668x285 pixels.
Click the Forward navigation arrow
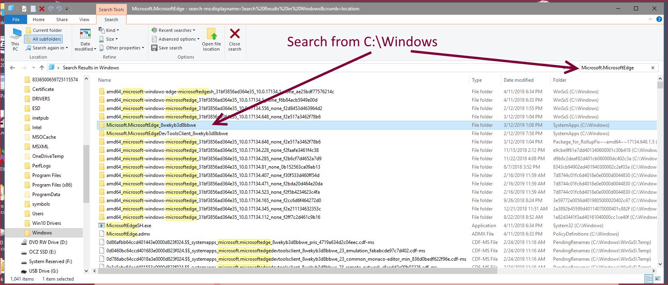tap(24, 68)
